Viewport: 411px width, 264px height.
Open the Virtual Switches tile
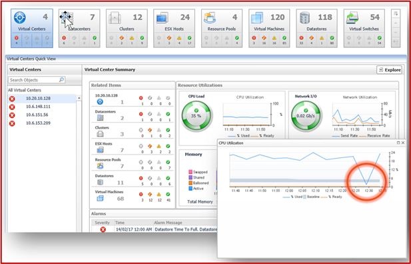pyautogui.click(x=364, y=29)
